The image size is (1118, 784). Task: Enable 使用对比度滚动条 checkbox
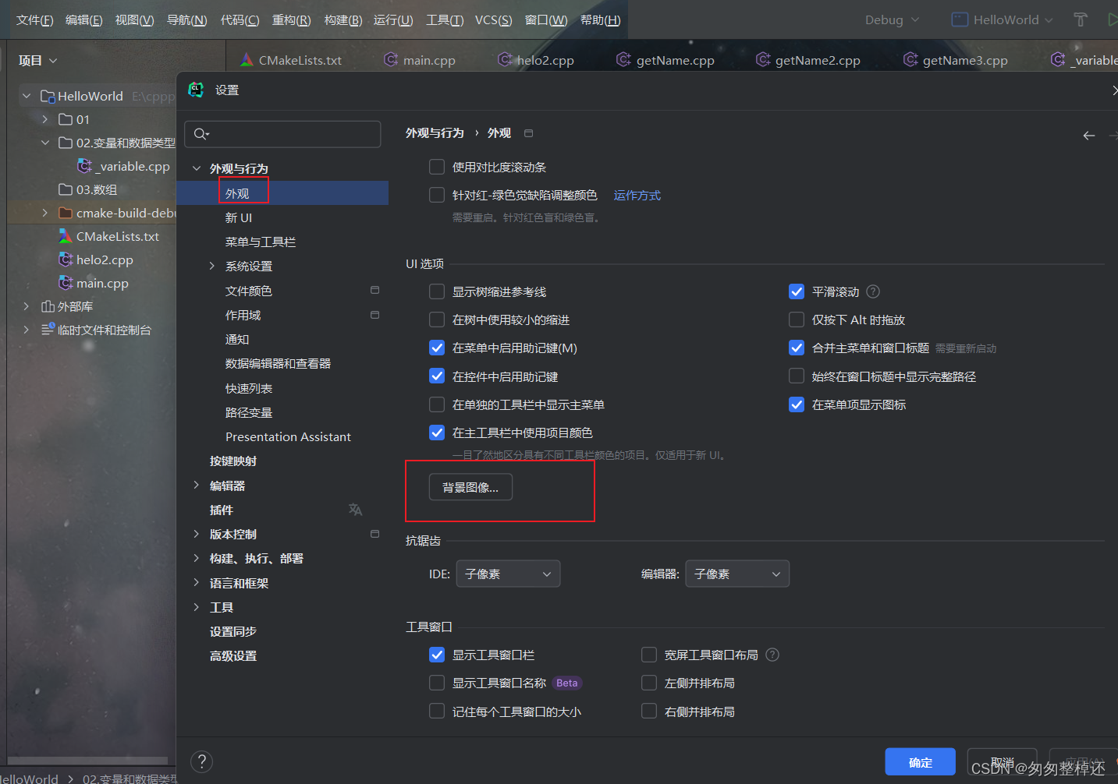[x=437, y=167]
